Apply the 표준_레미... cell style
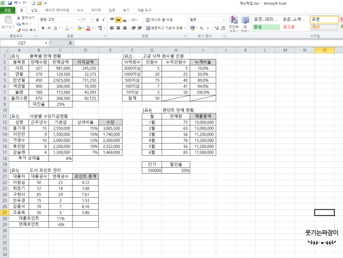 coord(266,19)
